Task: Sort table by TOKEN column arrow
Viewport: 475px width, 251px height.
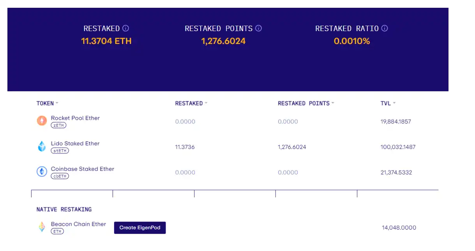Action: (x=57, y=103)
